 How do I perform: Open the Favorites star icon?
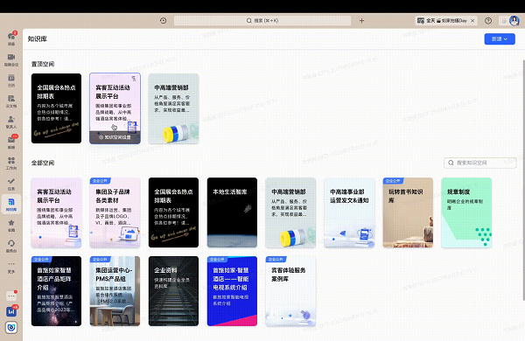[11, 226]
